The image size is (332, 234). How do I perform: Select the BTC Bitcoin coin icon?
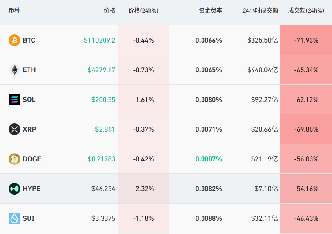point(14,40)
